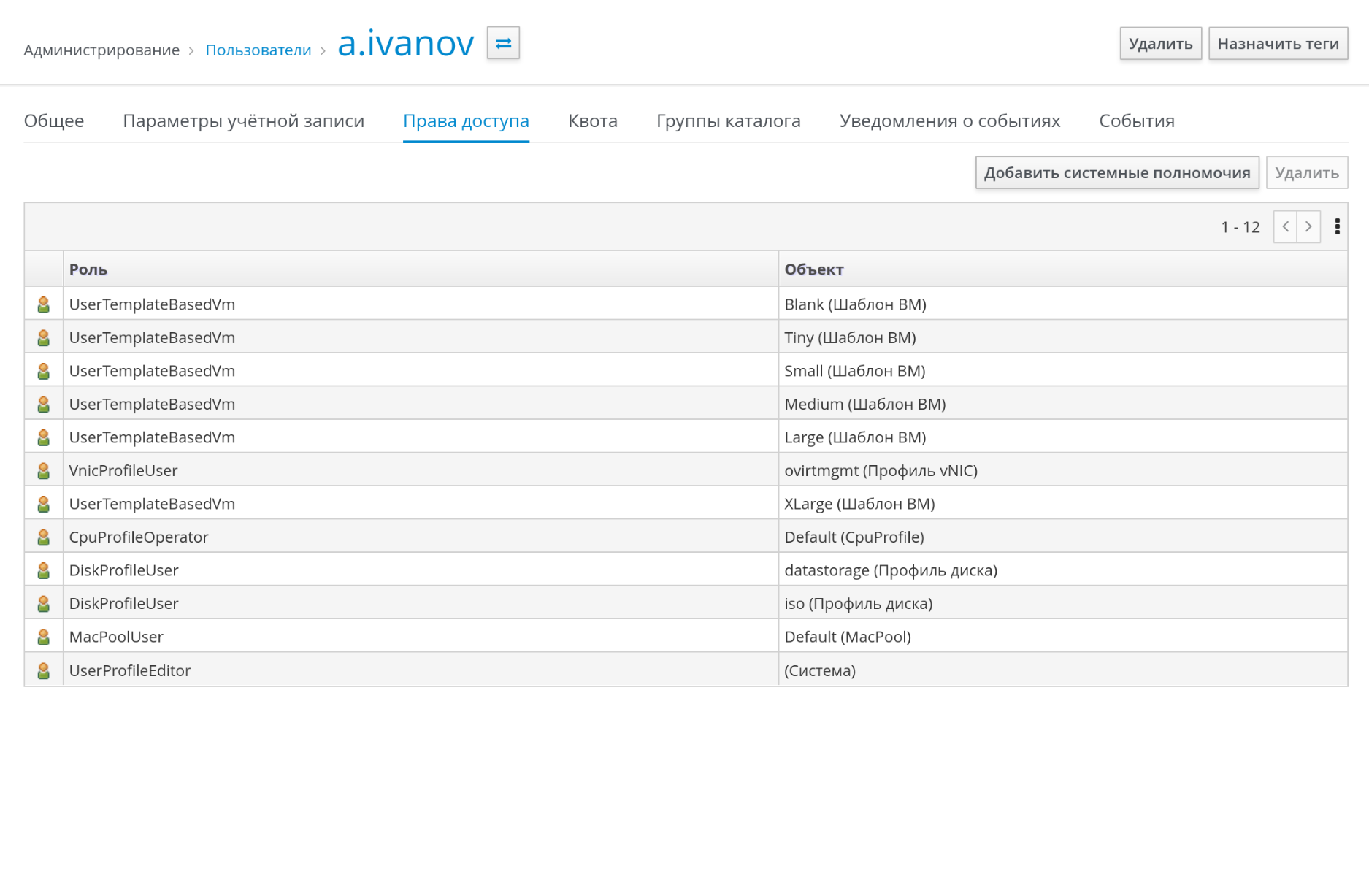
Task: Open the kebab options menu in table header
Action: tap(1337, 227)
